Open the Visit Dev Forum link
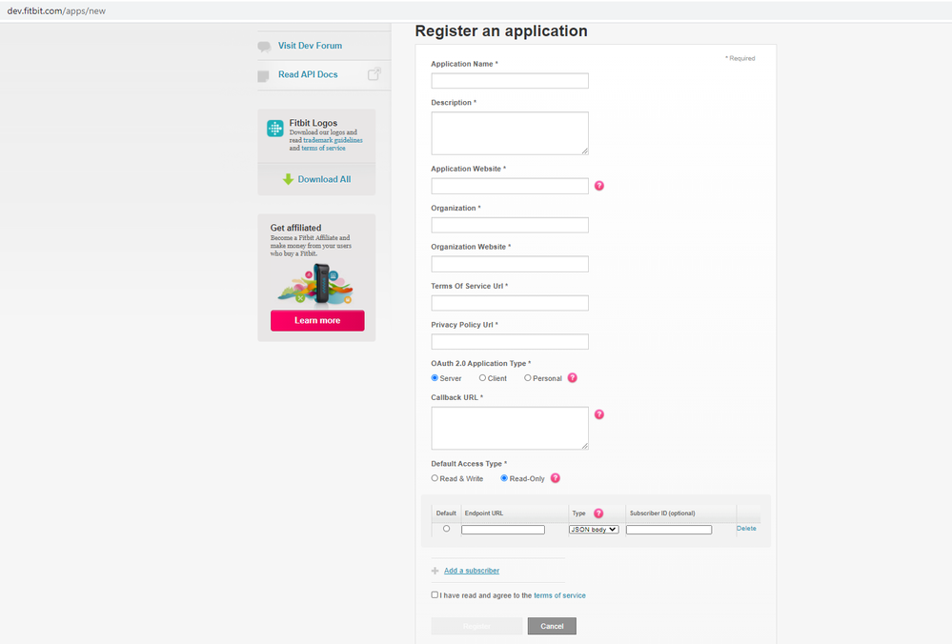The width and height of the screenshot is (952, 644). (x=310, y=46)
